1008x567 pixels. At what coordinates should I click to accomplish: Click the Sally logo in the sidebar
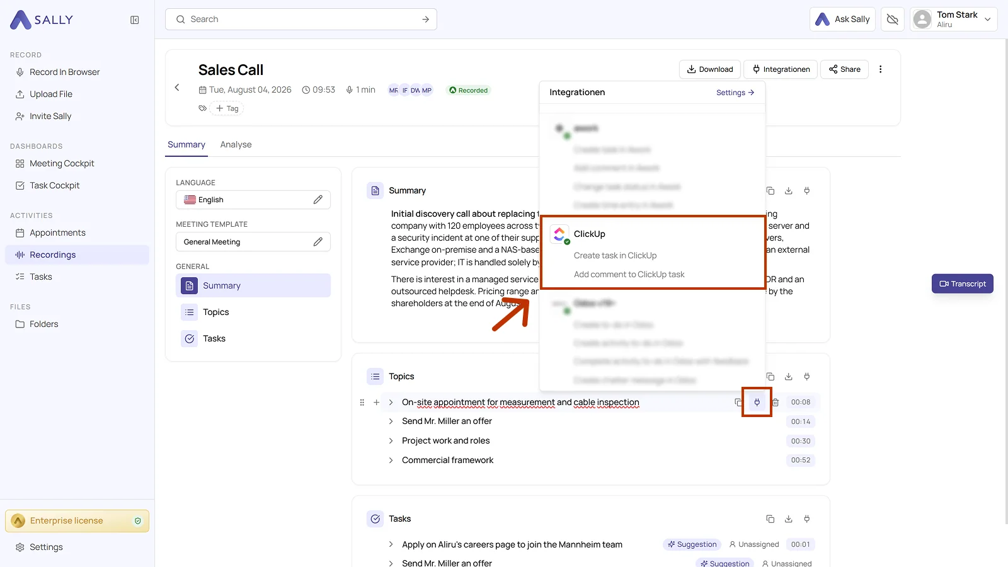pos(42,20)
